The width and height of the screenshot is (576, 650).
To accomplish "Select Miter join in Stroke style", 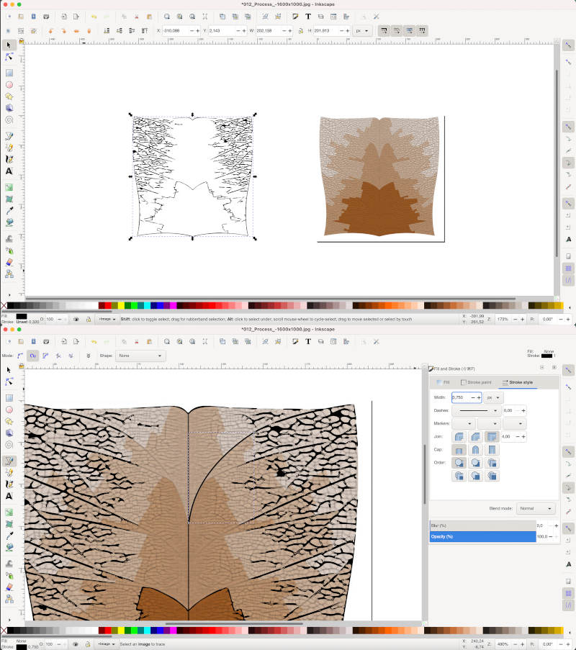I will (492, 436).
